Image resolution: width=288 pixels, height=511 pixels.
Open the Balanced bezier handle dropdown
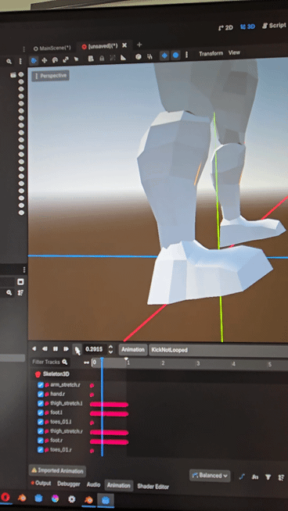coord(210,476)
